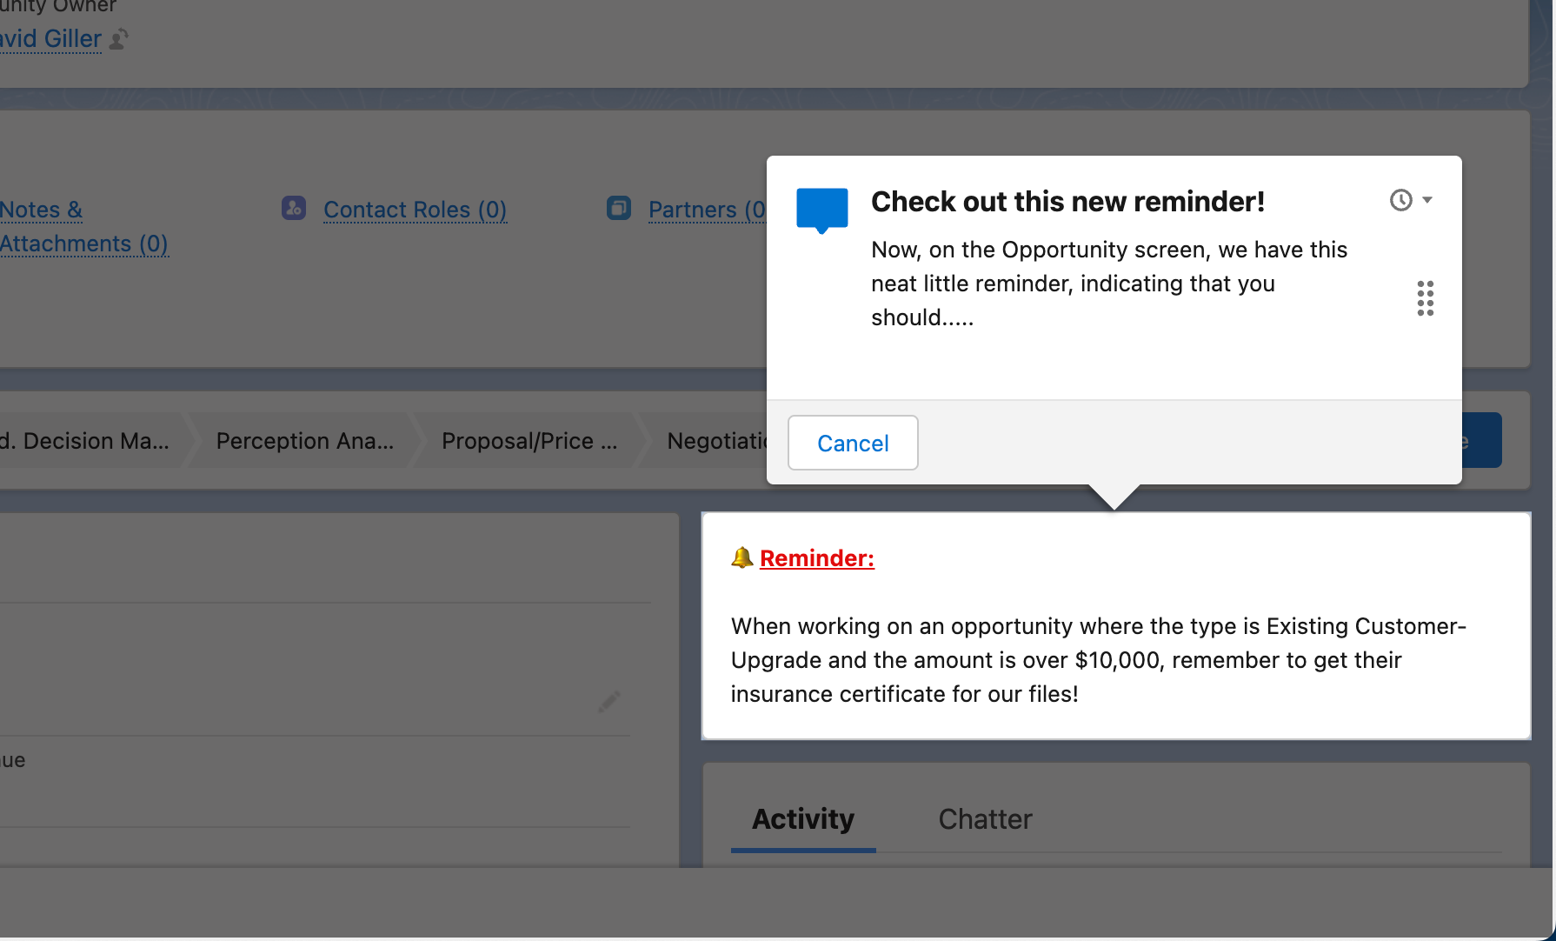Open the Partners related list link
Screen dimensions: 1556x941
(707, 210)
